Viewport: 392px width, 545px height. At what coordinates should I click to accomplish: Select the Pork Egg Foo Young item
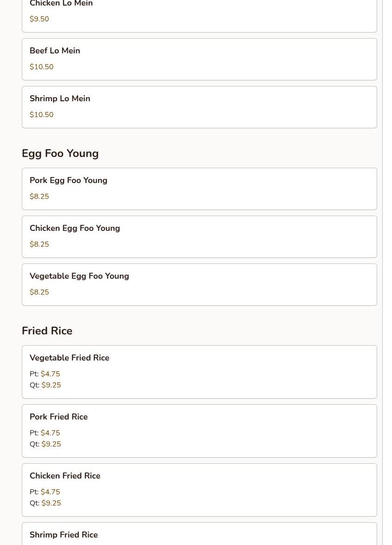pyautogui.click(x=68, y=180)
